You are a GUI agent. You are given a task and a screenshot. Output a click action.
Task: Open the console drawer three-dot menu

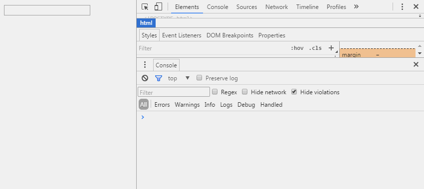tap(145, 65)
